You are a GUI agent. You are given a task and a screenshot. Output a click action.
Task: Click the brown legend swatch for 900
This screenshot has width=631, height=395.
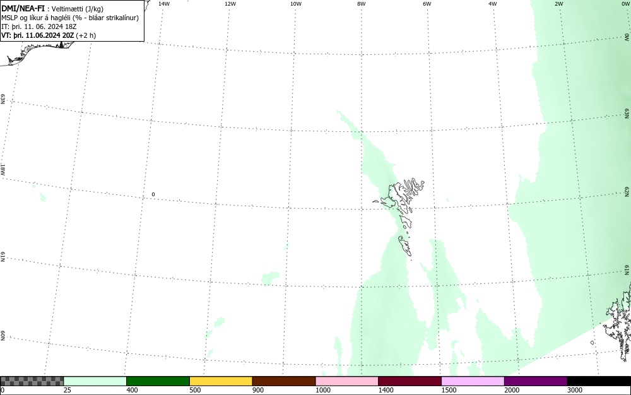[284, 381]
